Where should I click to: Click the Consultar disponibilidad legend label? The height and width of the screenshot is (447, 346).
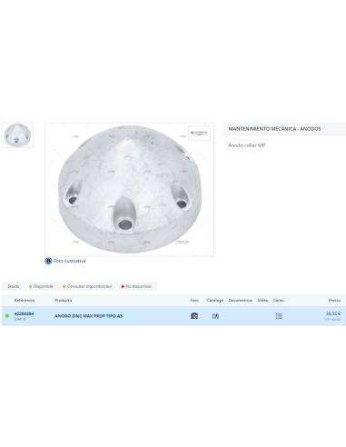(89, 286)
